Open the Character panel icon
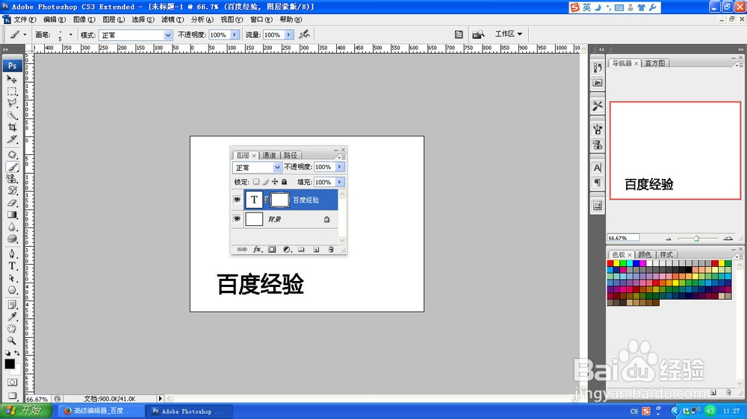 click(598, 168)
